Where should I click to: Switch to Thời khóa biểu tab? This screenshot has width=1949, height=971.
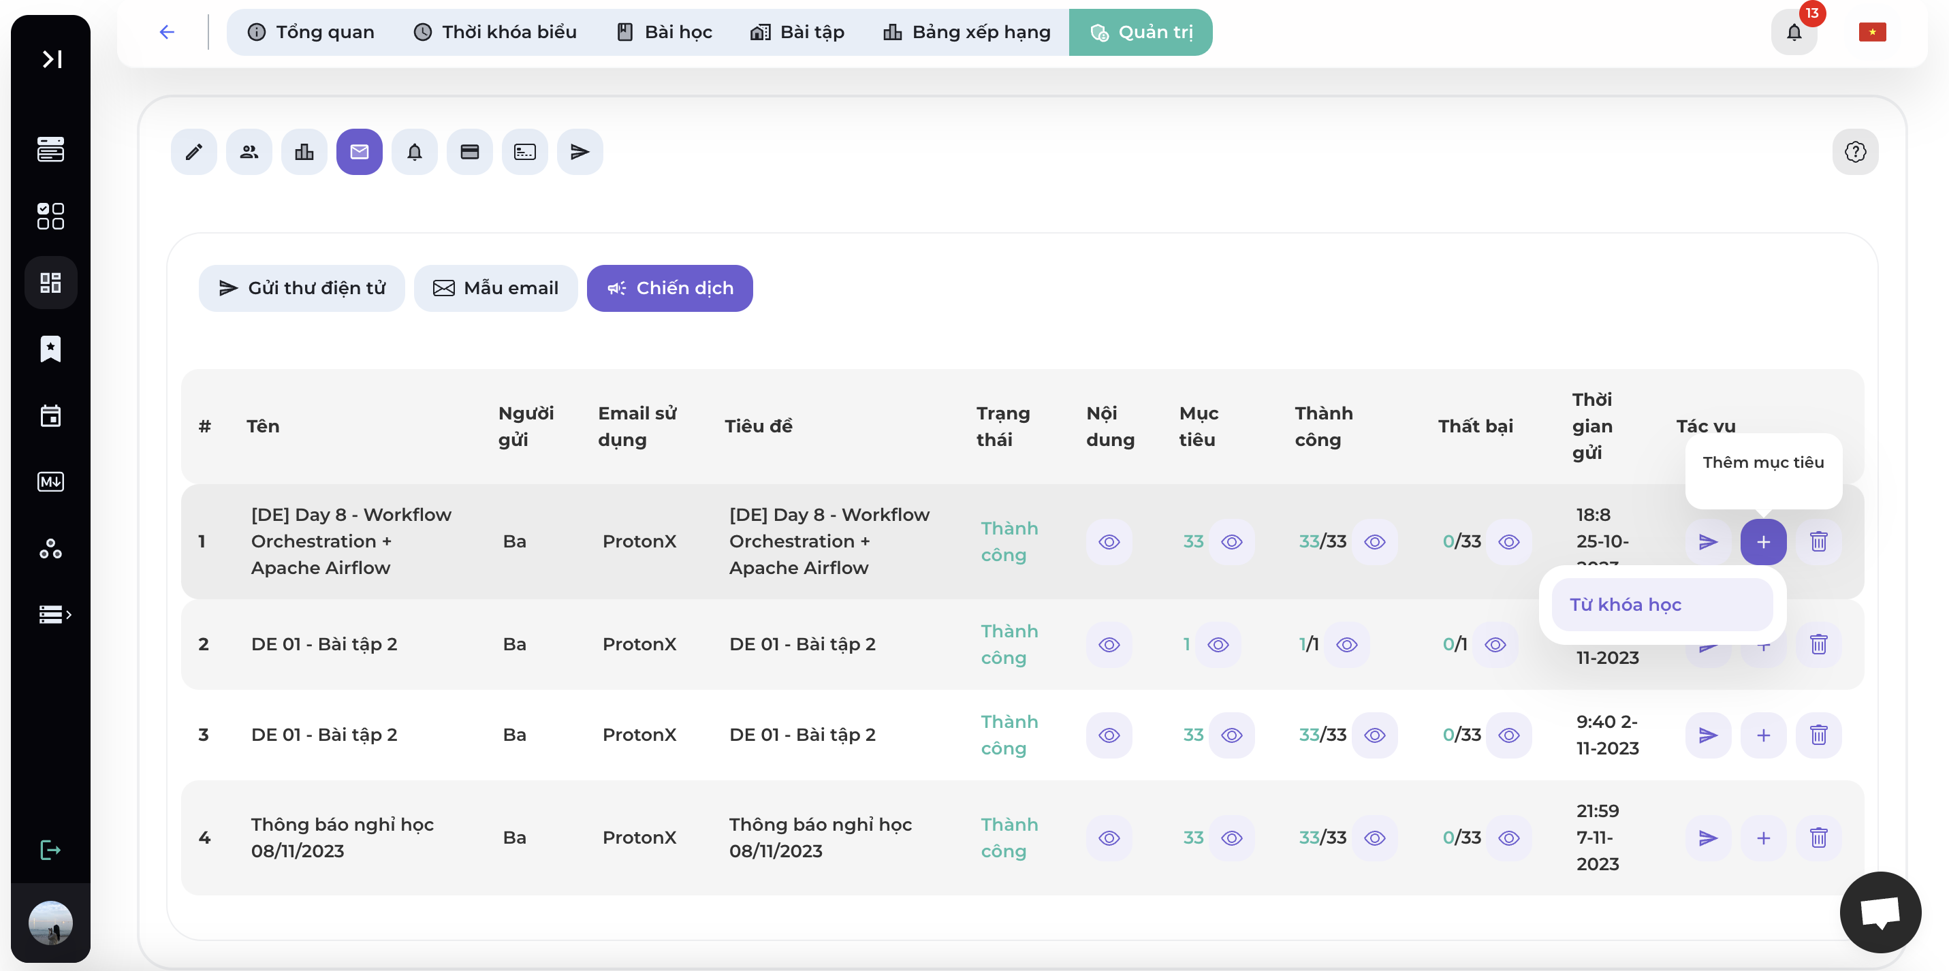coord(496,32)
